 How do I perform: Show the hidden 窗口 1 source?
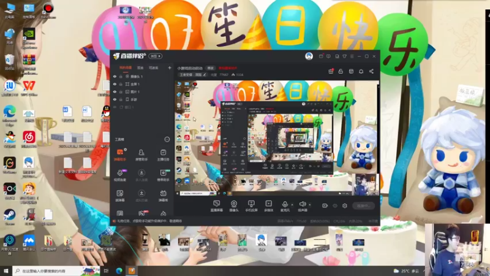(115, 107)
